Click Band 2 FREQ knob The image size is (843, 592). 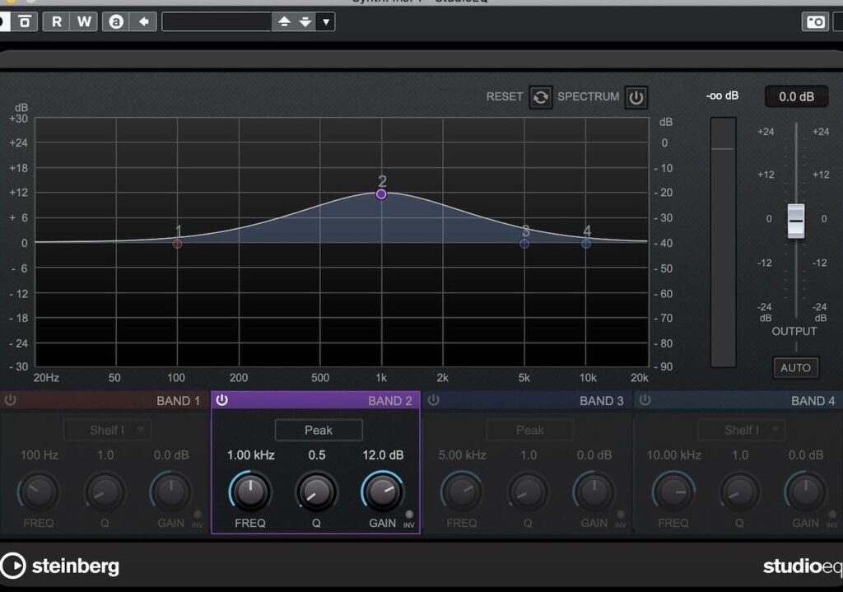click(x=250, y=492)
